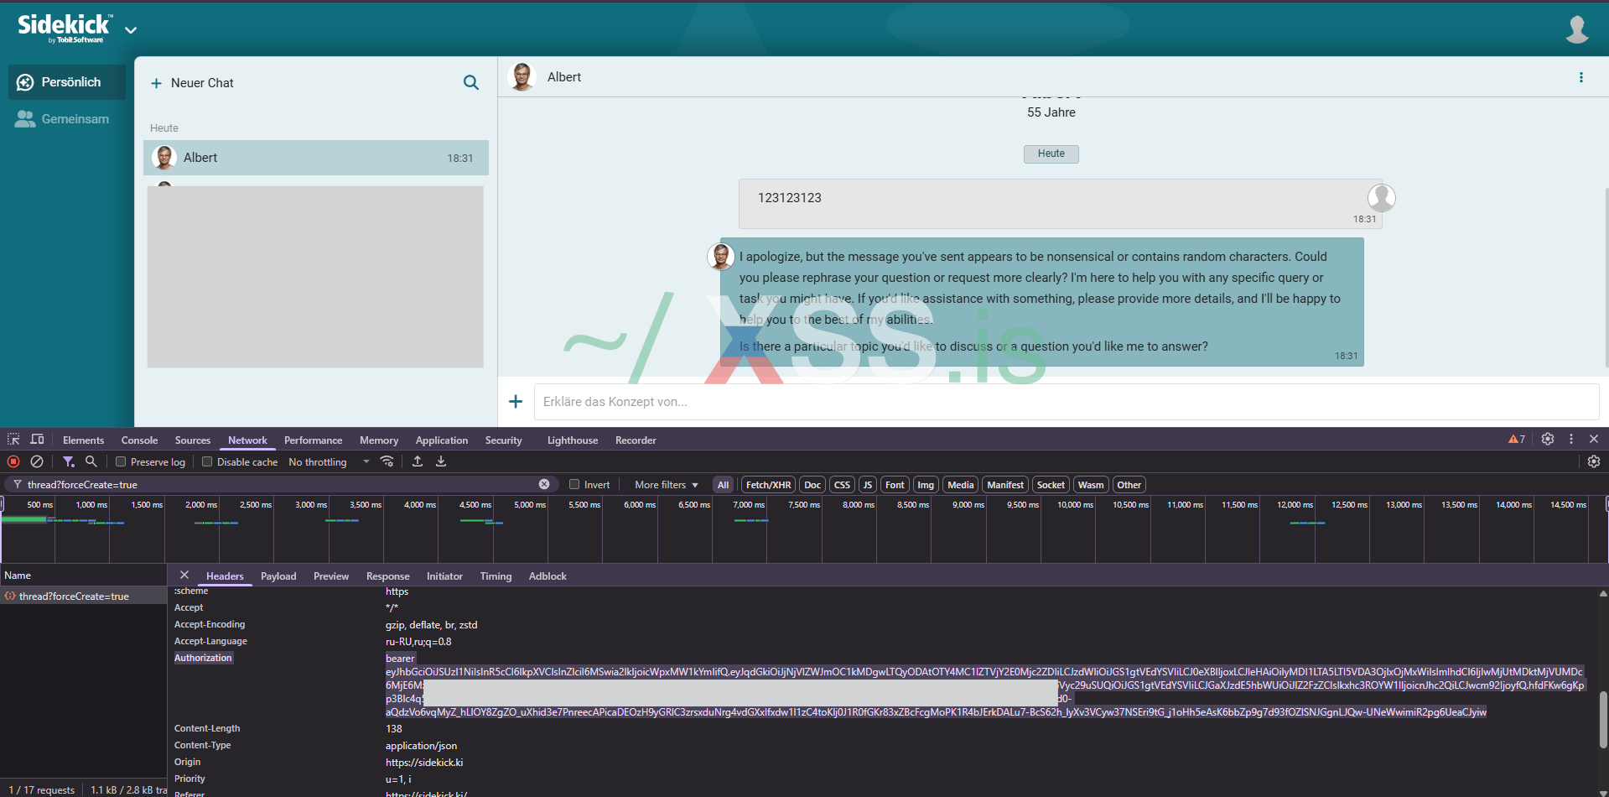Open DevTools settings gear
The image size is (1609, 797).
tap(1548, 439)
